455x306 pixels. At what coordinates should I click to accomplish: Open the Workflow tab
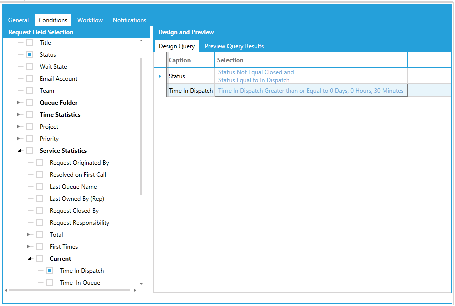[x=90, y=20]
